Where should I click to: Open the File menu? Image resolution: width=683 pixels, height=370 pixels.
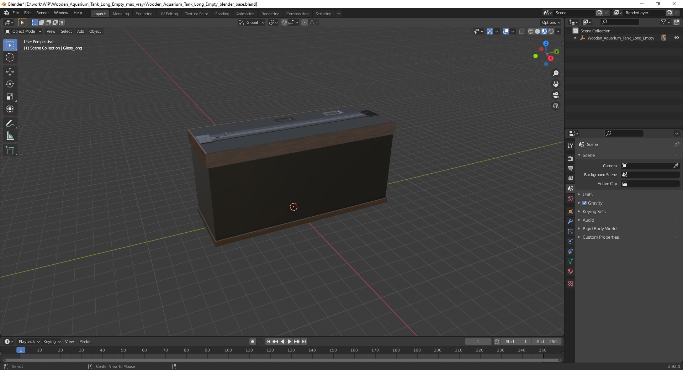coord(16,13)
